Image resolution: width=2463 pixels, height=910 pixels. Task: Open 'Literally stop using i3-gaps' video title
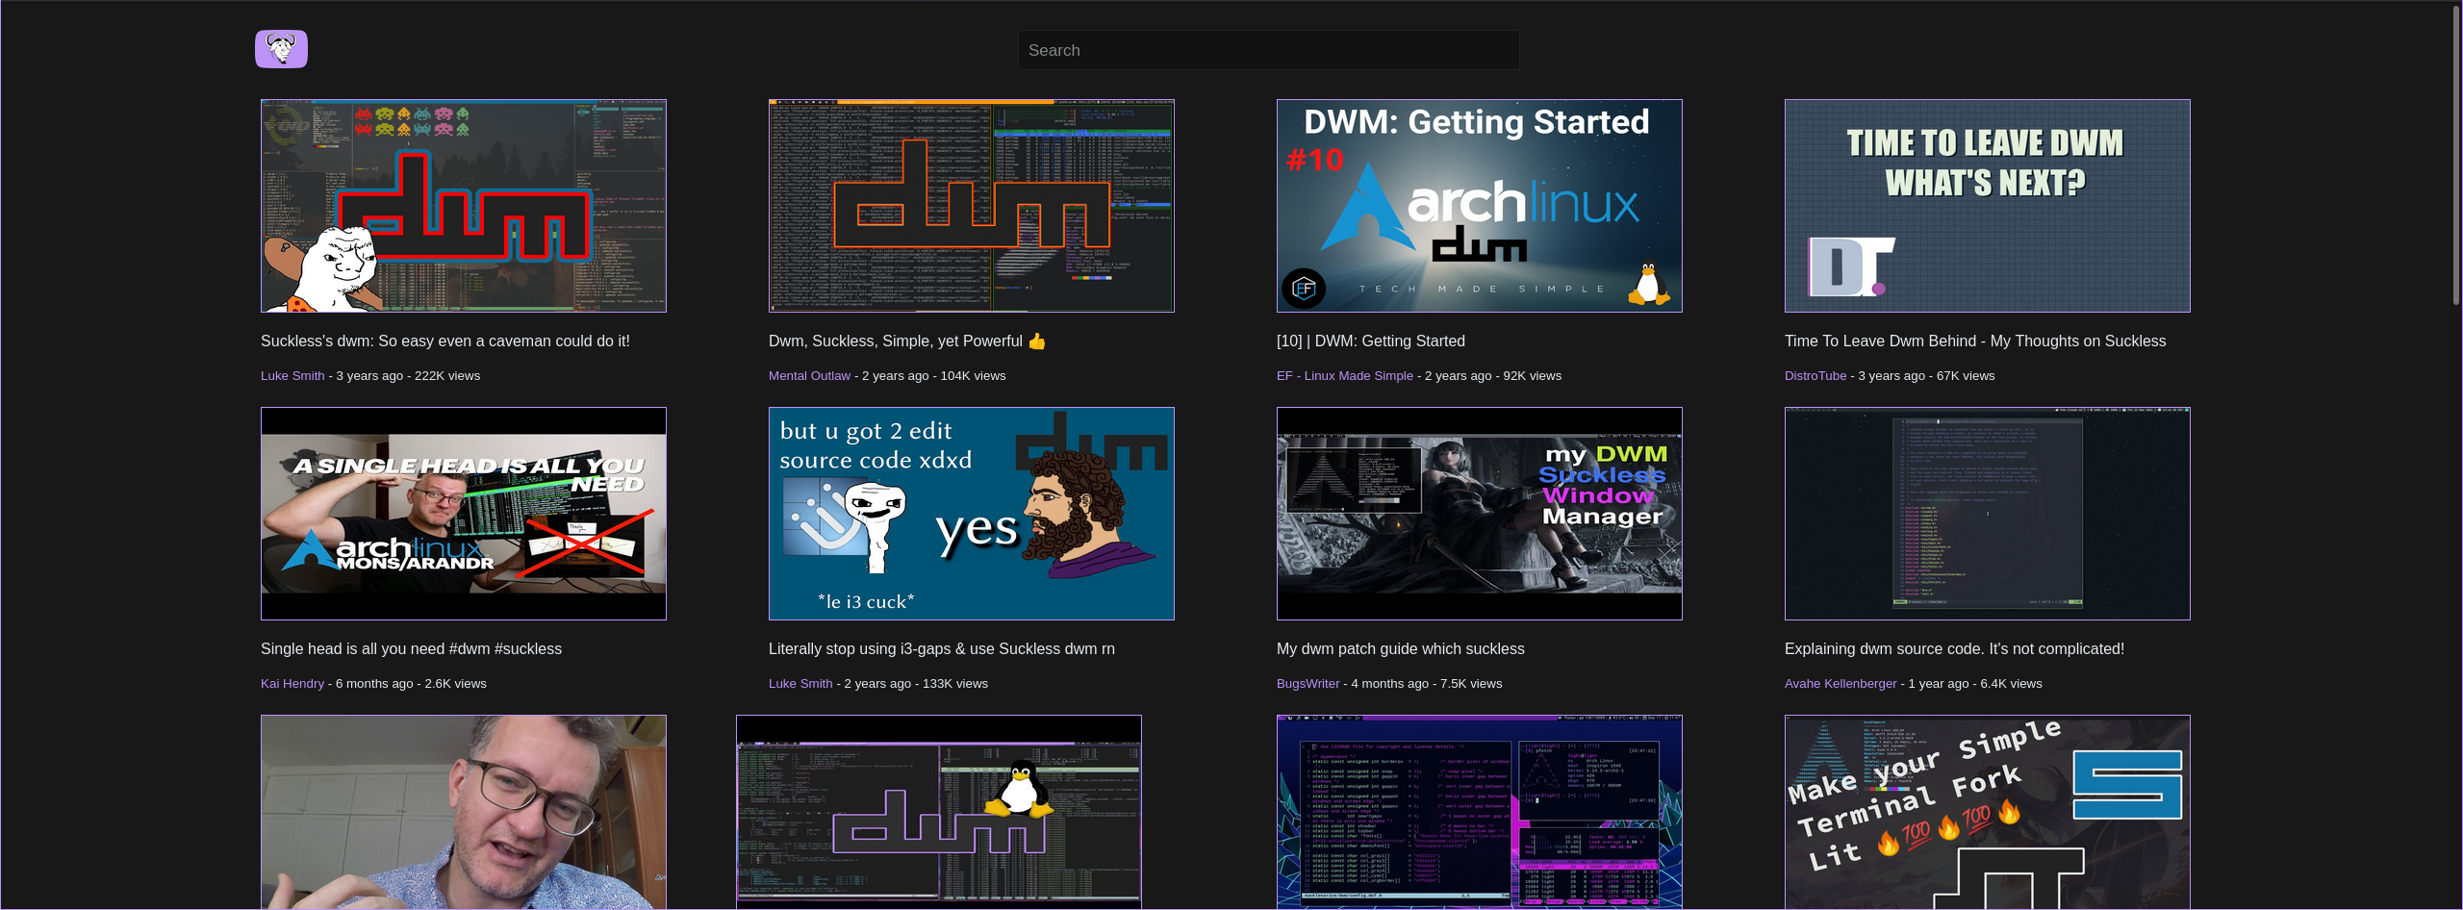[942, 649]
